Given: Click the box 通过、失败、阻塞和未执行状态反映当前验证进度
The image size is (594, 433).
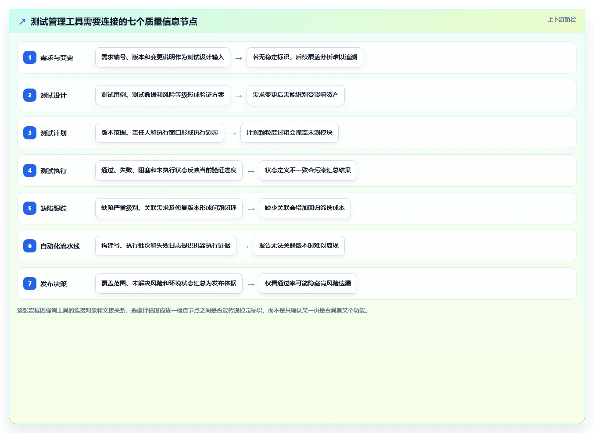Looking at the screenshot, I should click(169, 170).
